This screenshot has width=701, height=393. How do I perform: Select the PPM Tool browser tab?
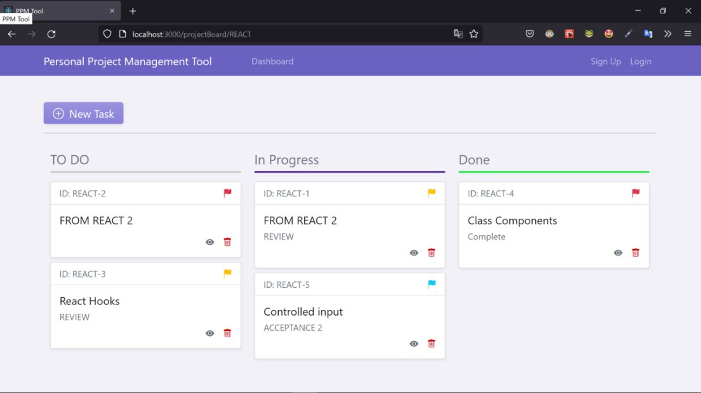[60, 11]
